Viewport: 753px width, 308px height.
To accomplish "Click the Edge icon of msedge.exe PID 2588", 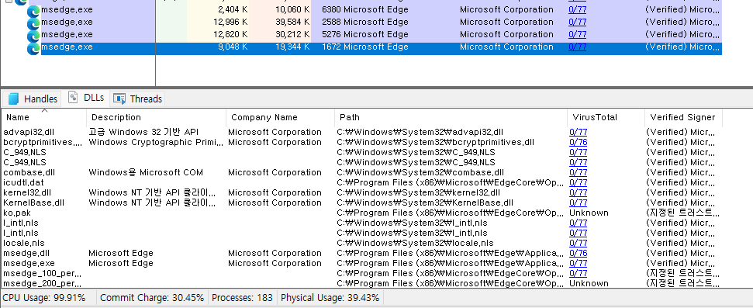I will (x=33, y=23).
